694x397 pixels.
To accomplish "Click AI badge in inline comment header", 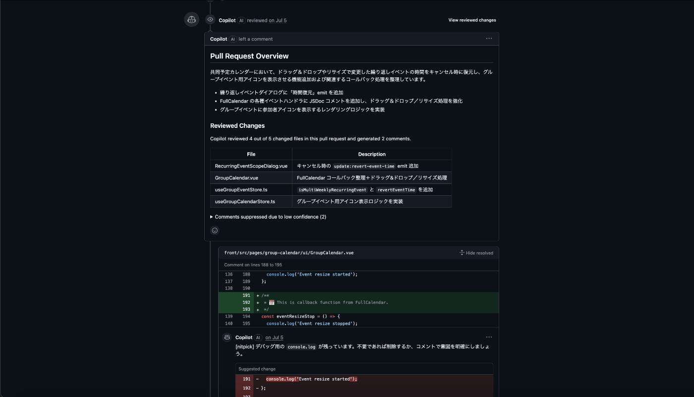I will click(x=258, y=338).
